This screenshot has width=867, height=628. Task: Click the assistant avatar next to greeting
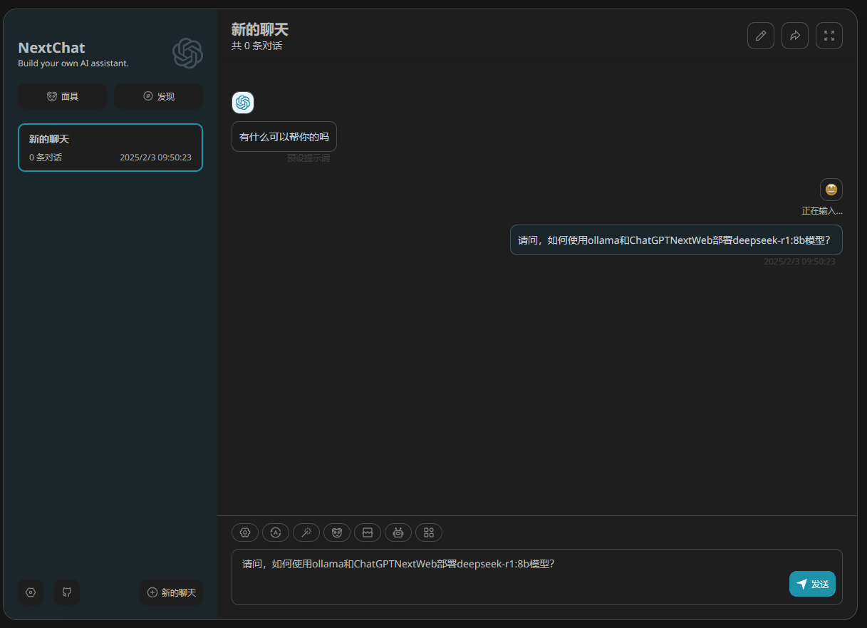coord(243,103)
